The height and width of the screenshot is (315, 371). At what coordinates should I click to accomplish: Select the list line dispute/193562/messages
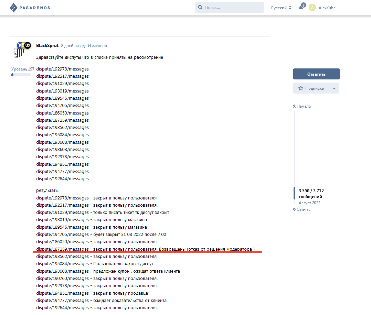(x=63, y=128)
